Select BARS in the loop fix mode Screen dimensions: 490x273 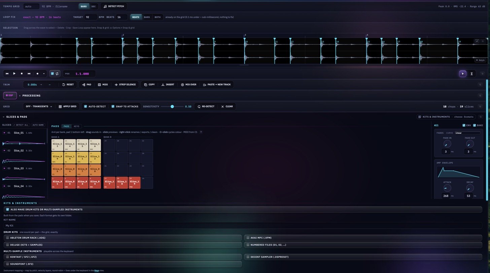point(147,17)
